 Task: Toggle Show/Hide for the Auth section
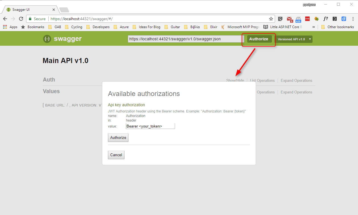(x=235, y=80)
